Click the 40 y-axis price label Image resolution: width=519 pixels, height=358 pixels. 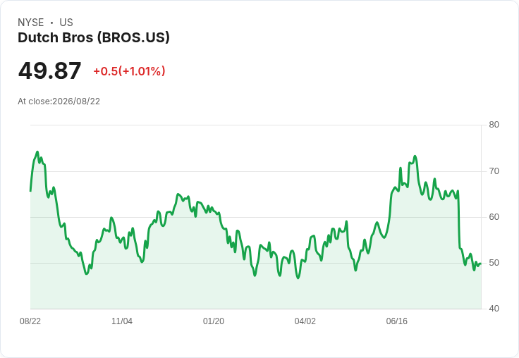tap(494, 309)
